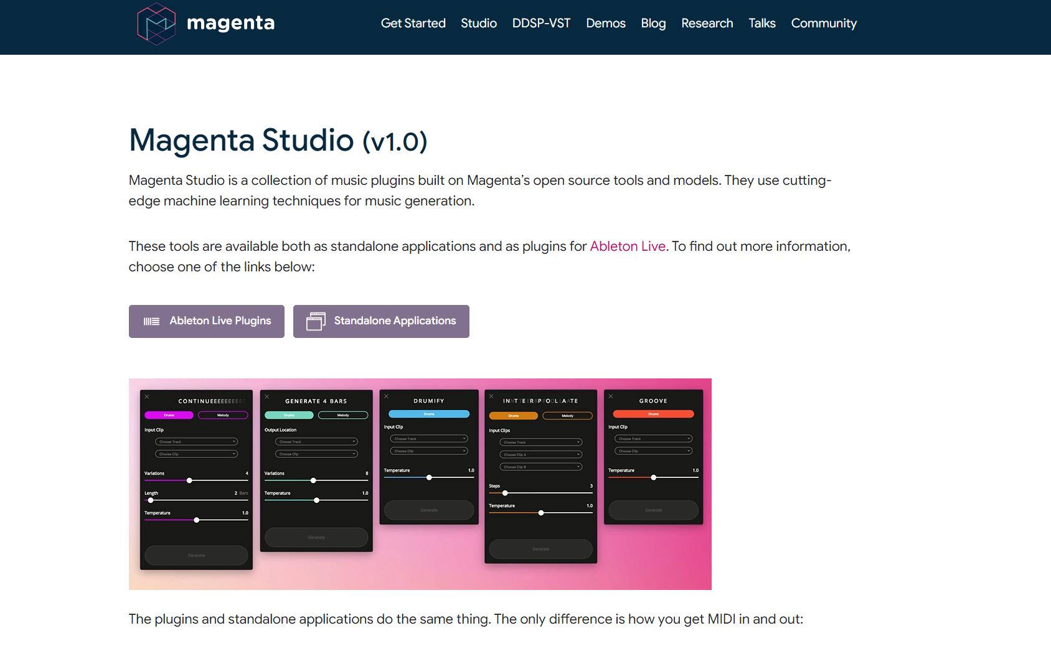
Task: Click the X icon on the Groove panel
Action: [611, 396]
